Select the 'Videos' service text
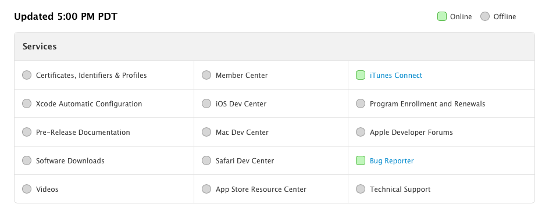 point(47,190)
